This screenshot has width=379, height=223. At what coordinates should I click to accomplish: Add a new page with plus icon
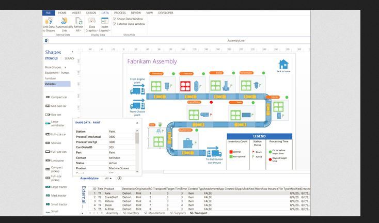point(120,178)
